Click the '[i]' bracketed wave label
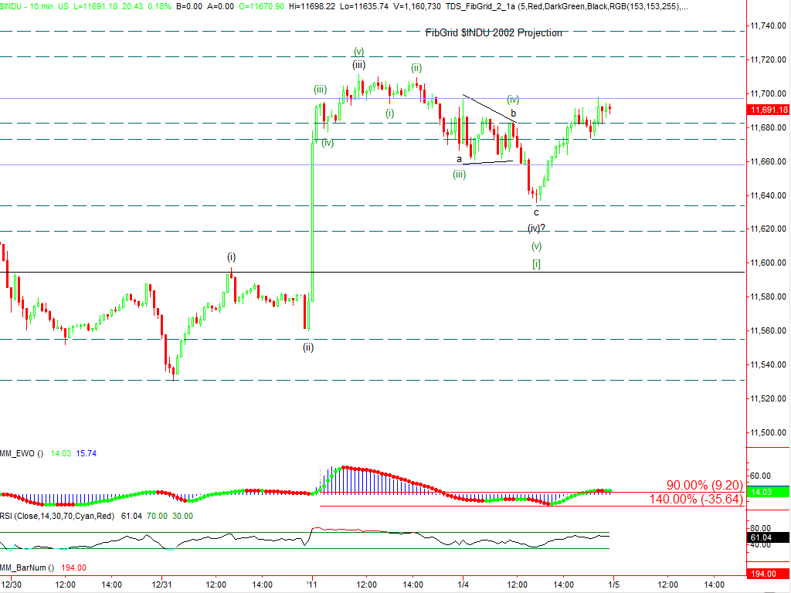Screen dimensions: 791x593 [x=536, y=264]
